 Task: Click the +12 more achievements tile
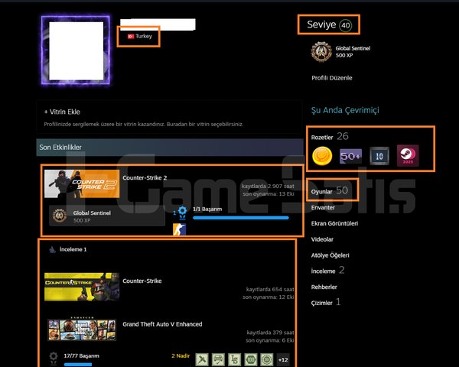283,359
